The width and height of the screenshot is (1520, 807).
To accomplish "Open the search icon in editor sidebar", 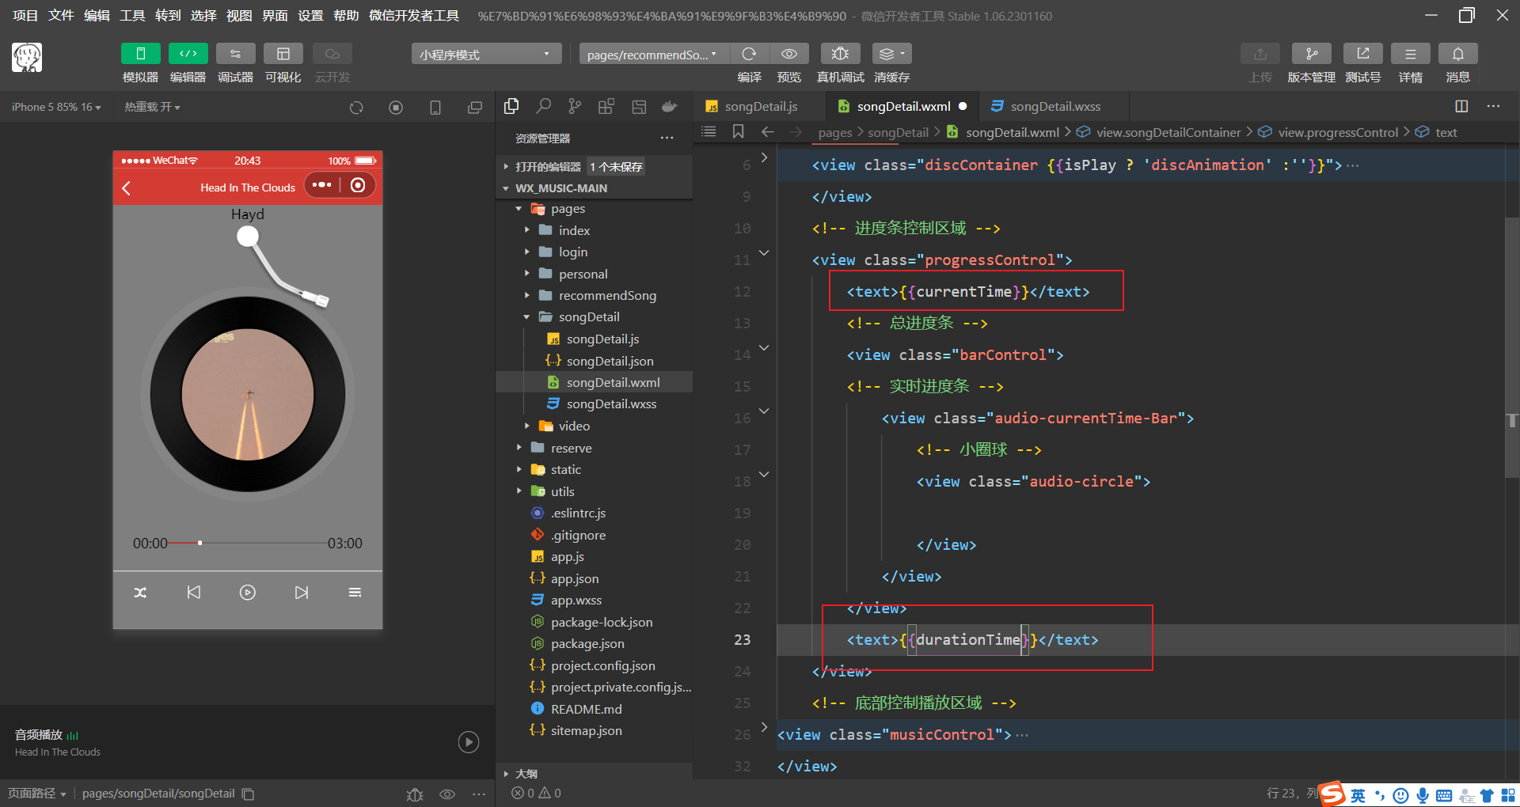I will (544, 106).
